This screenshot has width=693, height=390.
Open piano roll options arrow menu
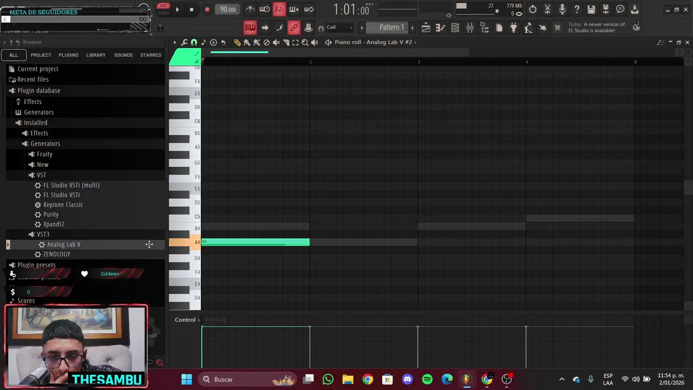click(x=174, y=42)
